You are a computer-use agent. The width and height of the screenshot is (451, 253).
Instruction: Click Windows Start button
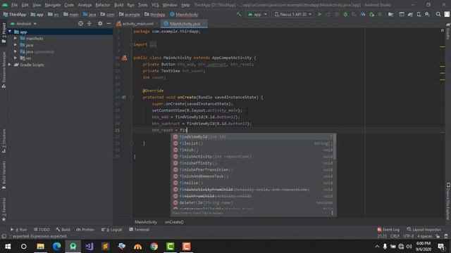[8, 247]
